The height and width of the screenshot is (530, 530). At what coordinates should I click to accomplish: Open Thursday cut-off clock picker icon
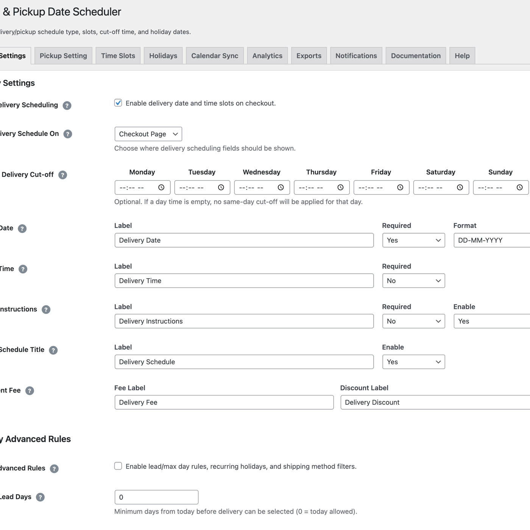tap(341, 187)
